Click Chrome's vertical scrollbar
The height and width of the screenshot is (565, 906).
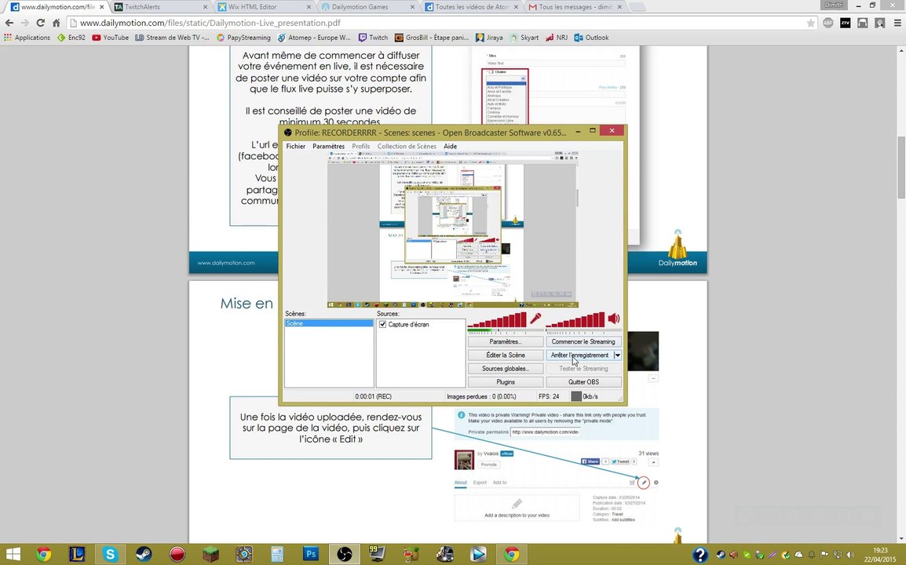(901, 167)
